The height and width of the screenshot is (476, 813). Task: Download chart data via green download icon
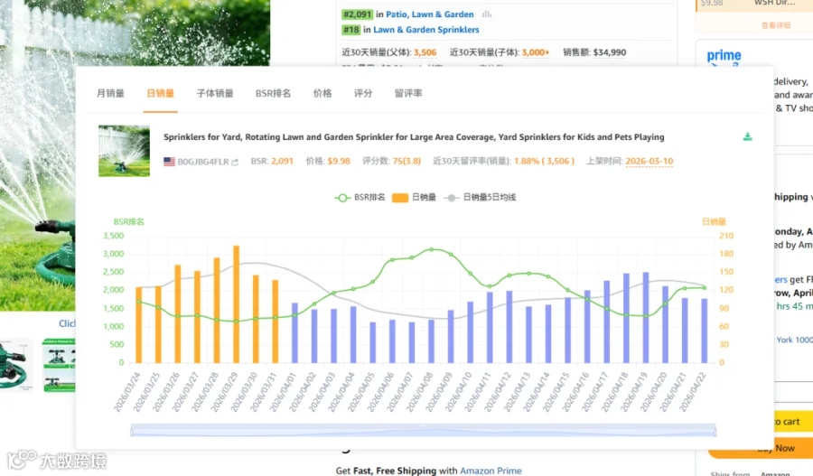point(747,137)
